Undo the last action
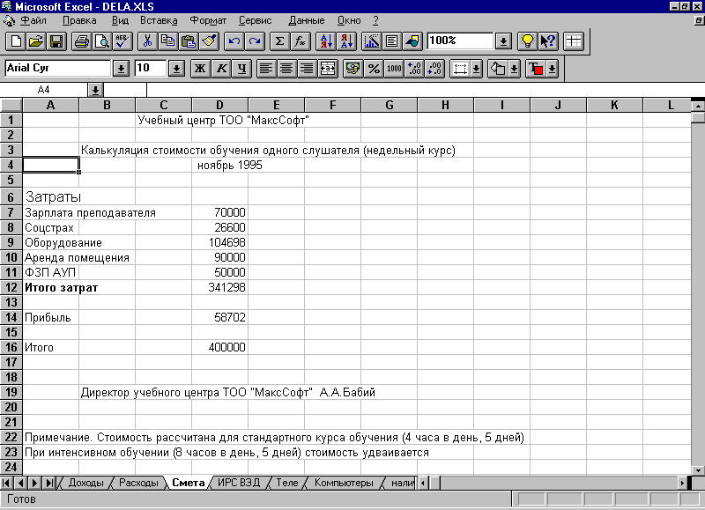Viewport: 705px width, 510px height. (234, 41)
